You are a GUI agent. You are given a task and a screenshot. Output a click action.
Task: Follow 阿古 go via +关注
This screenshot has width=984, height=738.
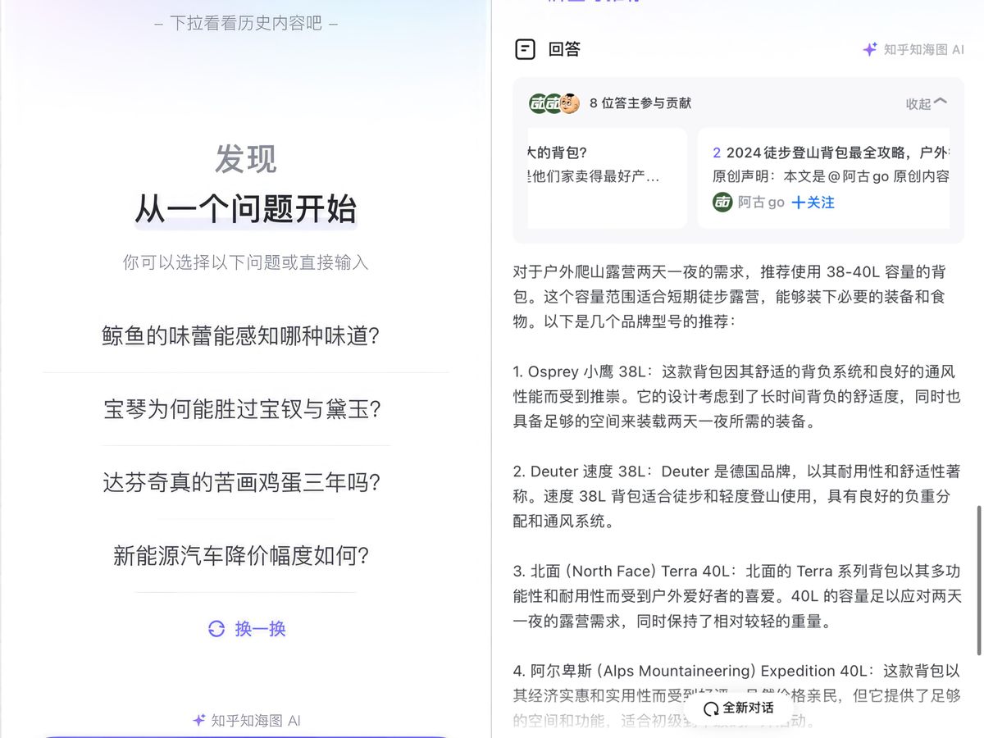tap(813, 202)
